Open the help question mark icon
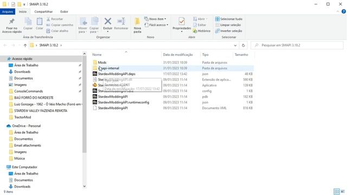Image resolution: width=347 pixels, height=195 pixels. point(343,11)
